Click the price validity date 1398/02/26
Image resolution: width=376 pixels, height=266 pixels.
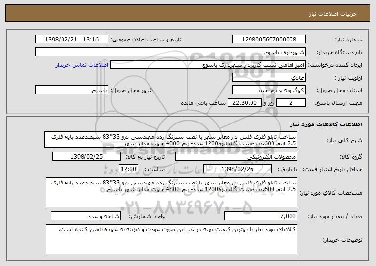(x=237, y=169)
